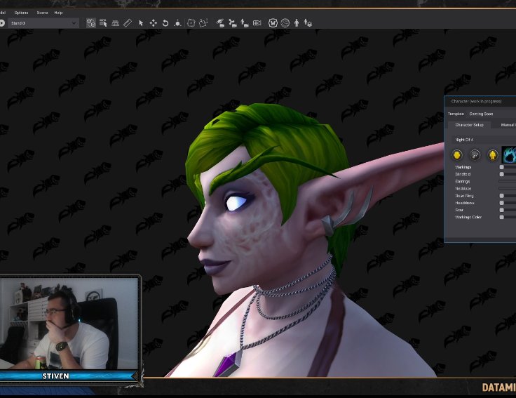Toggle the floor grid icon
The image size is (516, 398).
tap(115, 23)
